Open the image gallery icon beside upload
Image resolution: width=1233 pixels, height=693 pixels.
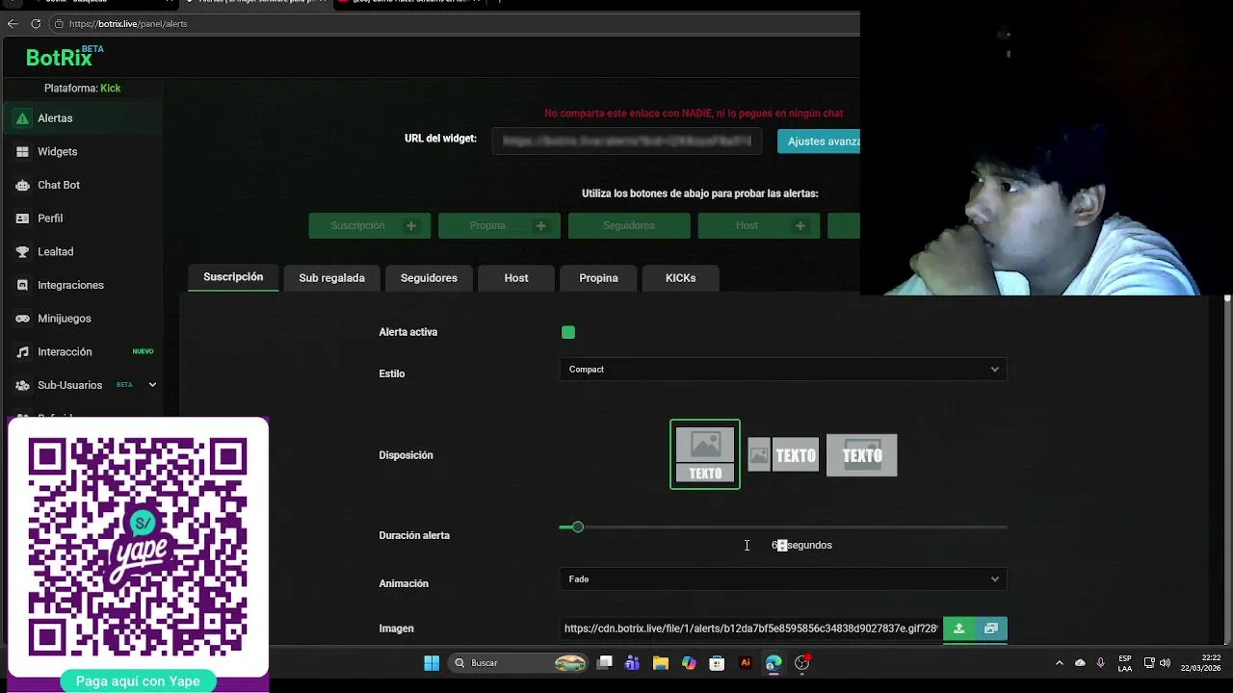pos(991,629)
